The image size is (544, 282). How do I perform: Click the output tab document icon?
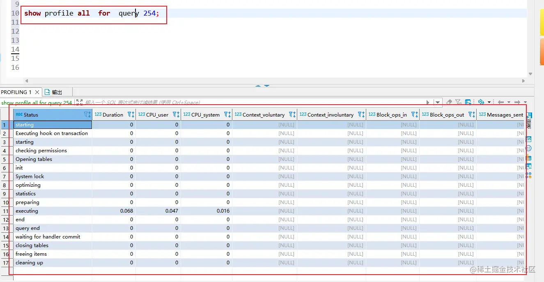[x=47, y=92]
